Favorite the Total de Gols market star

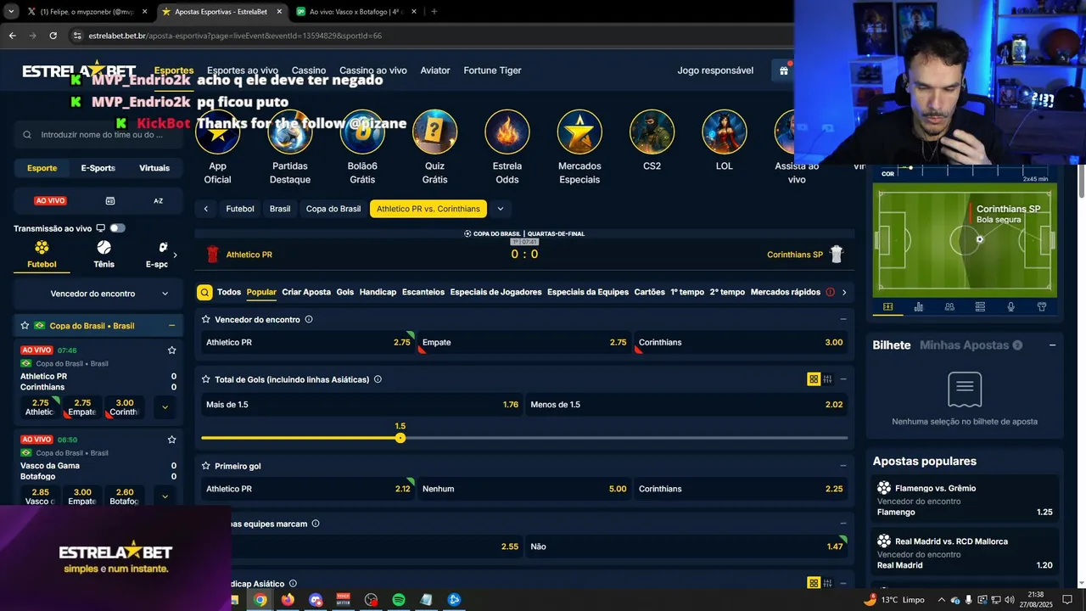(x=205, y=379)
